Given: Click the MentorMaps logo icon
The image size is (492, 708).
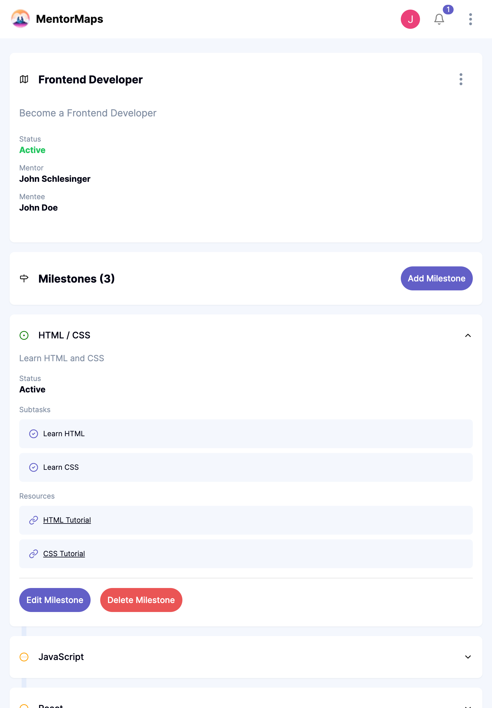Looking at the screenshot, I should click(x=20, y=19).
